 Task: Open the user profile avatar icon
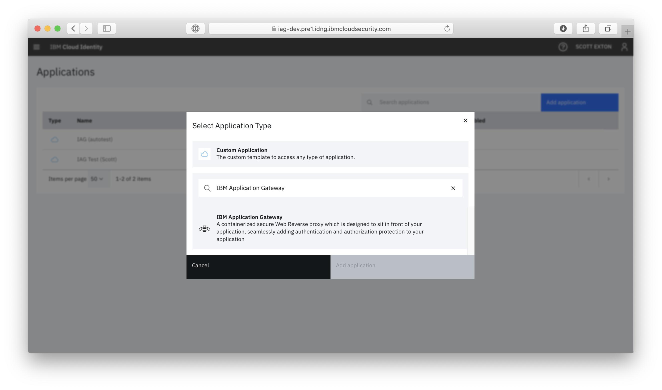[625, 47]
